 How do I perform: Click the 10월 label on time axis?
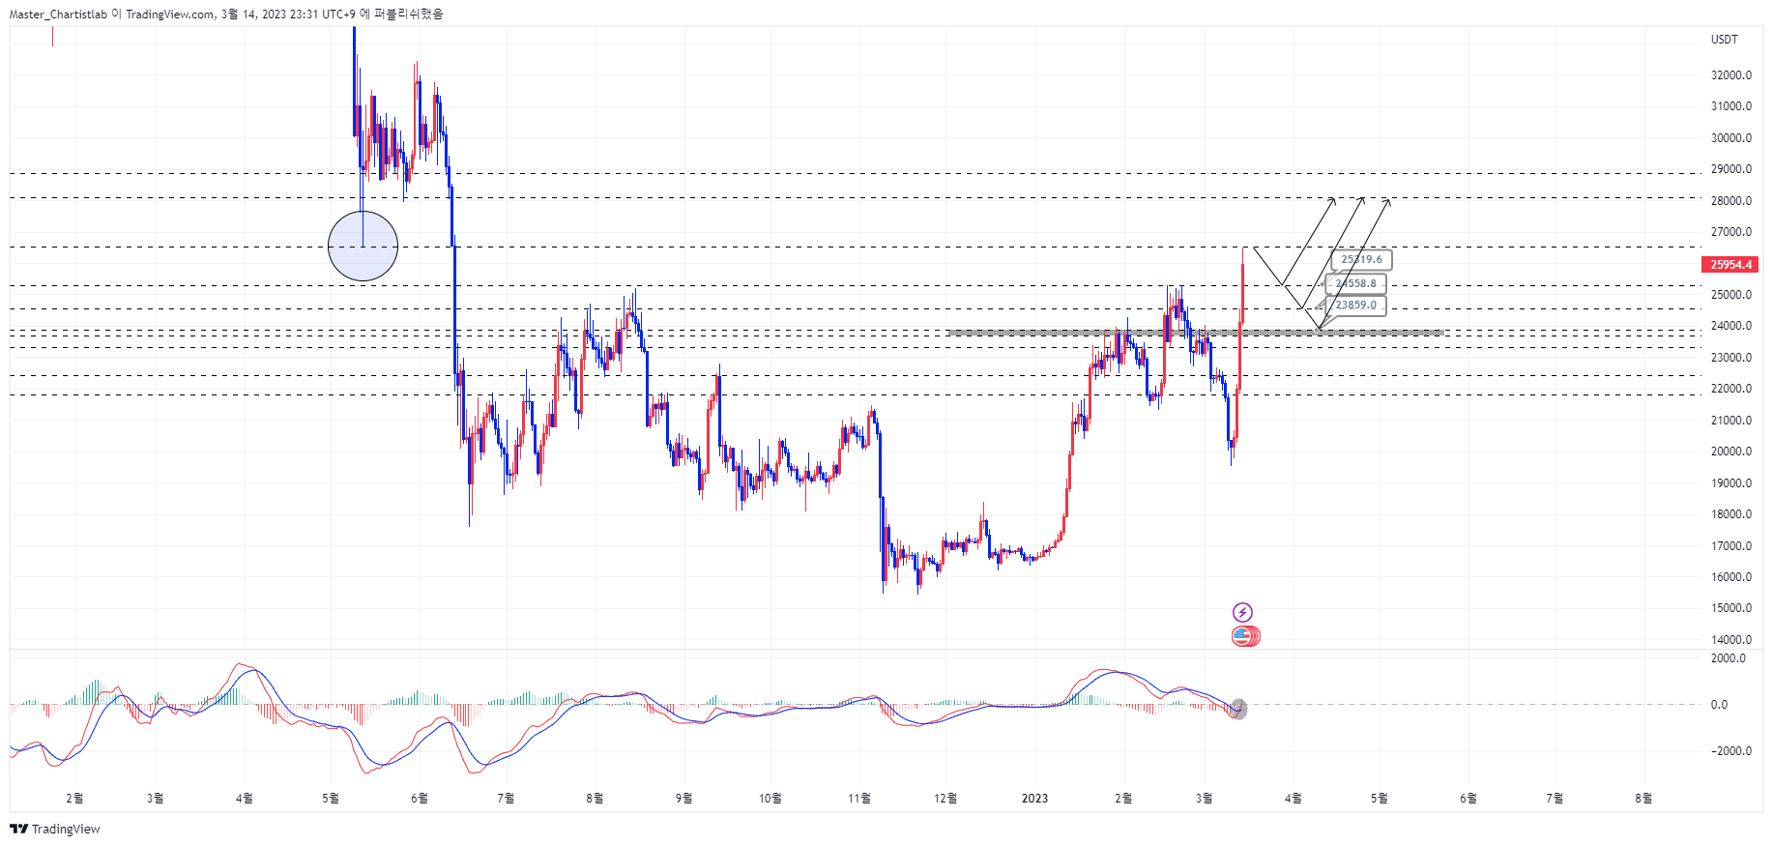(x=770, y=799)
